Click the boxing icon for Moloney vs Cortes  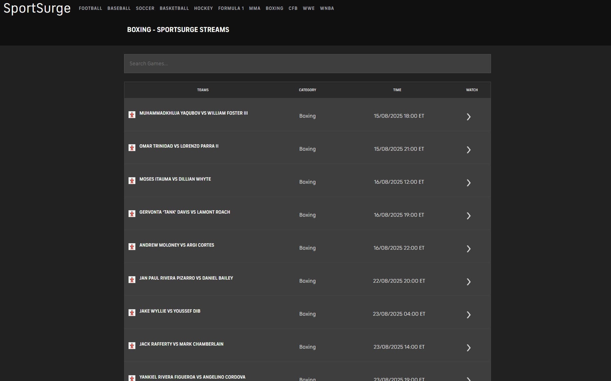[132, 247]
